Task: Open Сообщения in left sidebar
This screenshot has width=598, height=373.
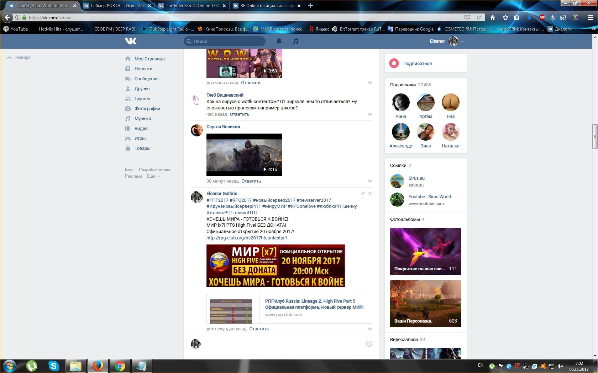Action: click(146, 79)
